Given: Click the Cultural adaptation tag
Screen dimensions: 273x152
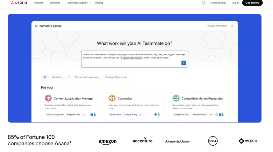Looking at the screenshot, I should pos(55,115).
